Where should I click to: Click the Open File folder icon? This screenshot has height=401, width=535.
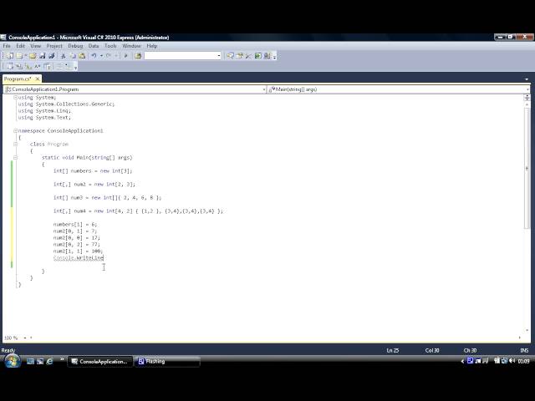(x=33, y=56)
